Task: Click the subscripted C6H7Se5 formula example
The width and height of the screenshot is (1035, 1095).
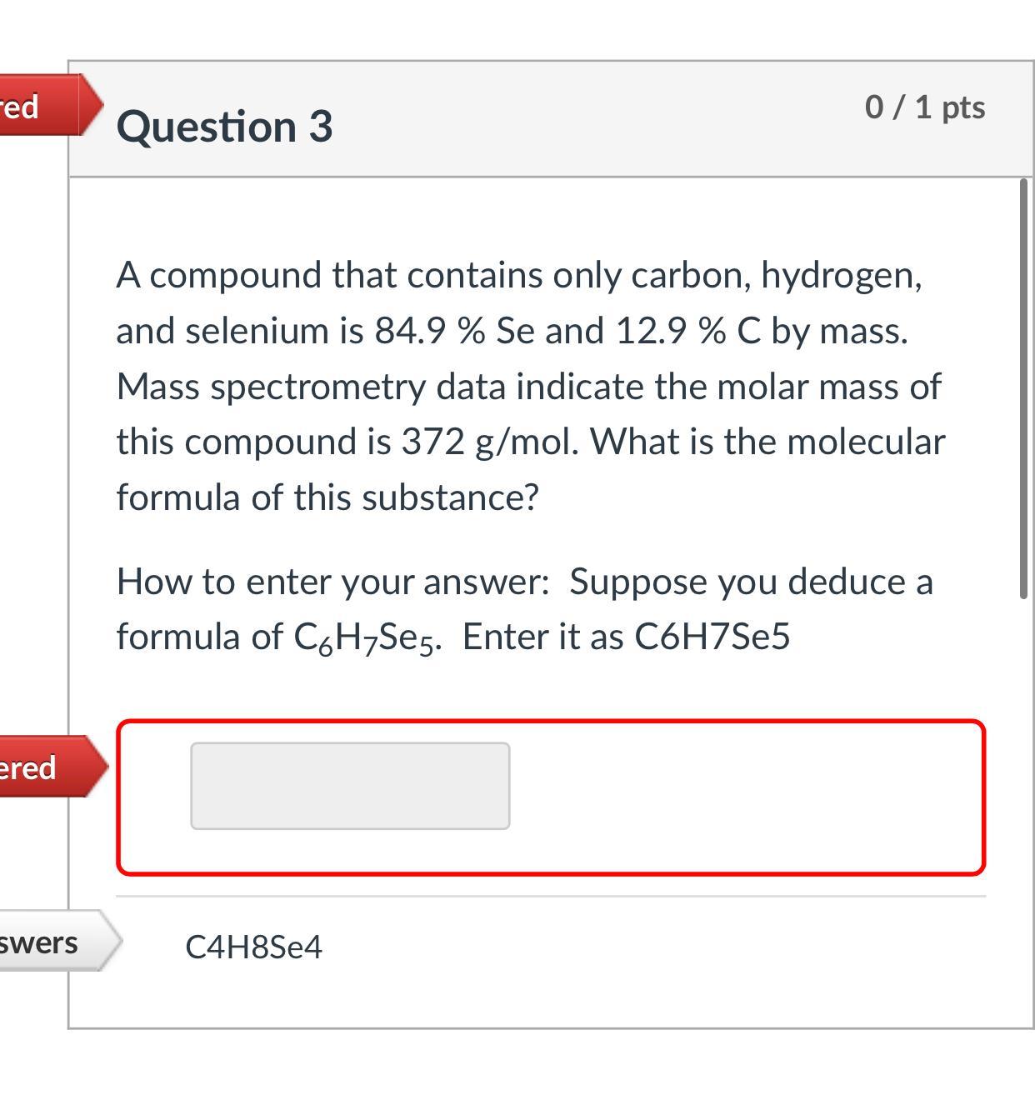Action: pos(364,637)
